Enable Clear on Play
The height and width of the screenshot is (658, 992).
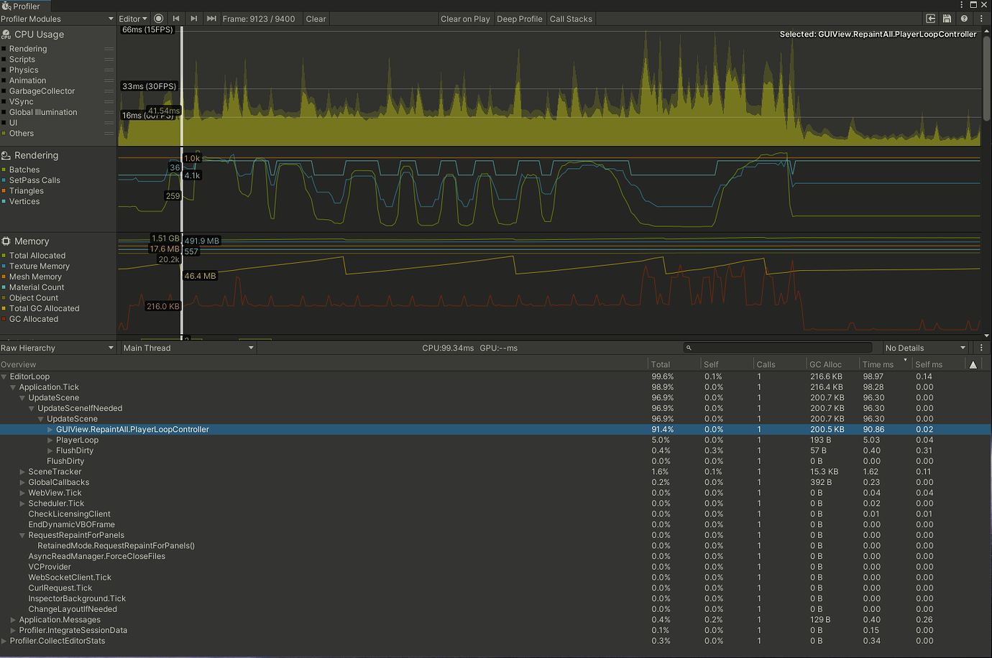click(465, 19)
